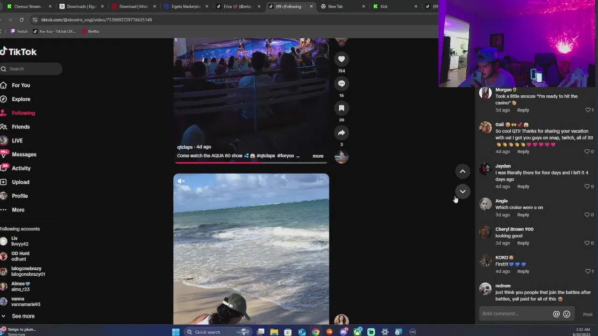Bookmark the qtclaps video
The image size is (598, 336).
pyautogui.click(x=342, y=108)
